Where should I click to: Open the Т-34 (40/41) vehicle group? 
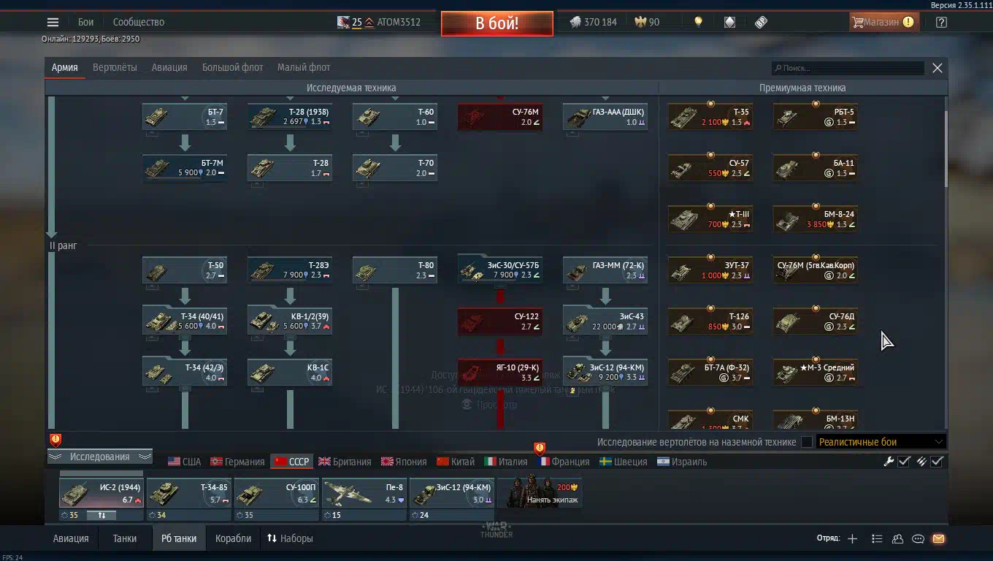click(185, 321)
